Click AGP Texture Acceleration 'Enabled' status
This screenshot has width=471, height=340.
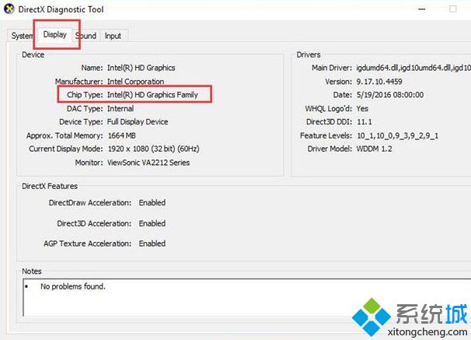(152, 244)
